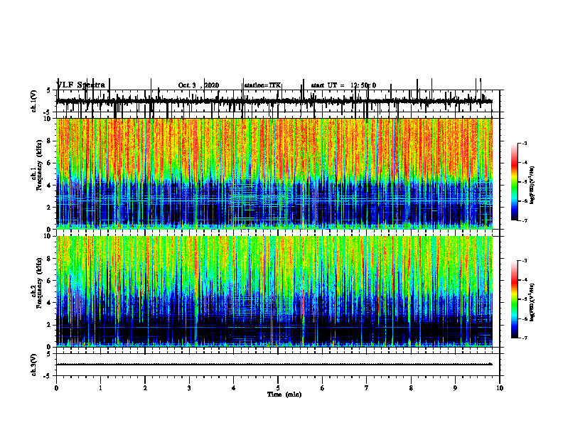Image resolution: width=563 pixels, height=435 pixels.
Task: Click the ch.2 spectrogram panel
Action: click(x=278, y=291)
